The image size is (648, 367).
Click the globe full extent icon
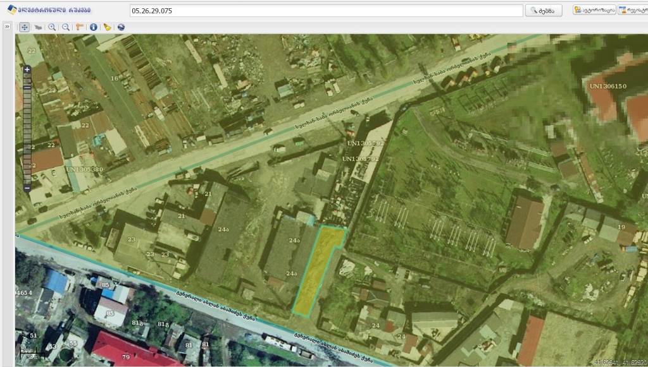[121, 27]
